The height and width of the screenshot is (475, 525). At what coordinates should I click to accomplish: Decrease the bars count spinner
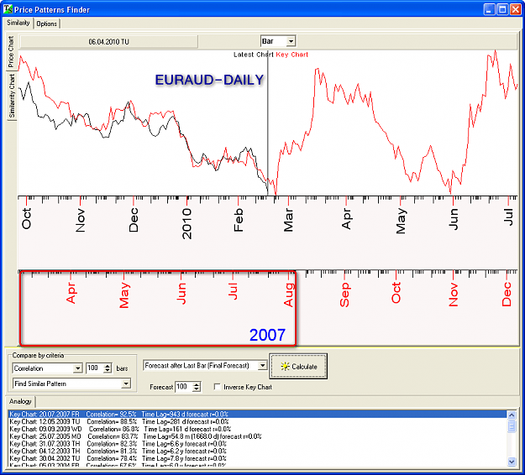click(108, 371)
